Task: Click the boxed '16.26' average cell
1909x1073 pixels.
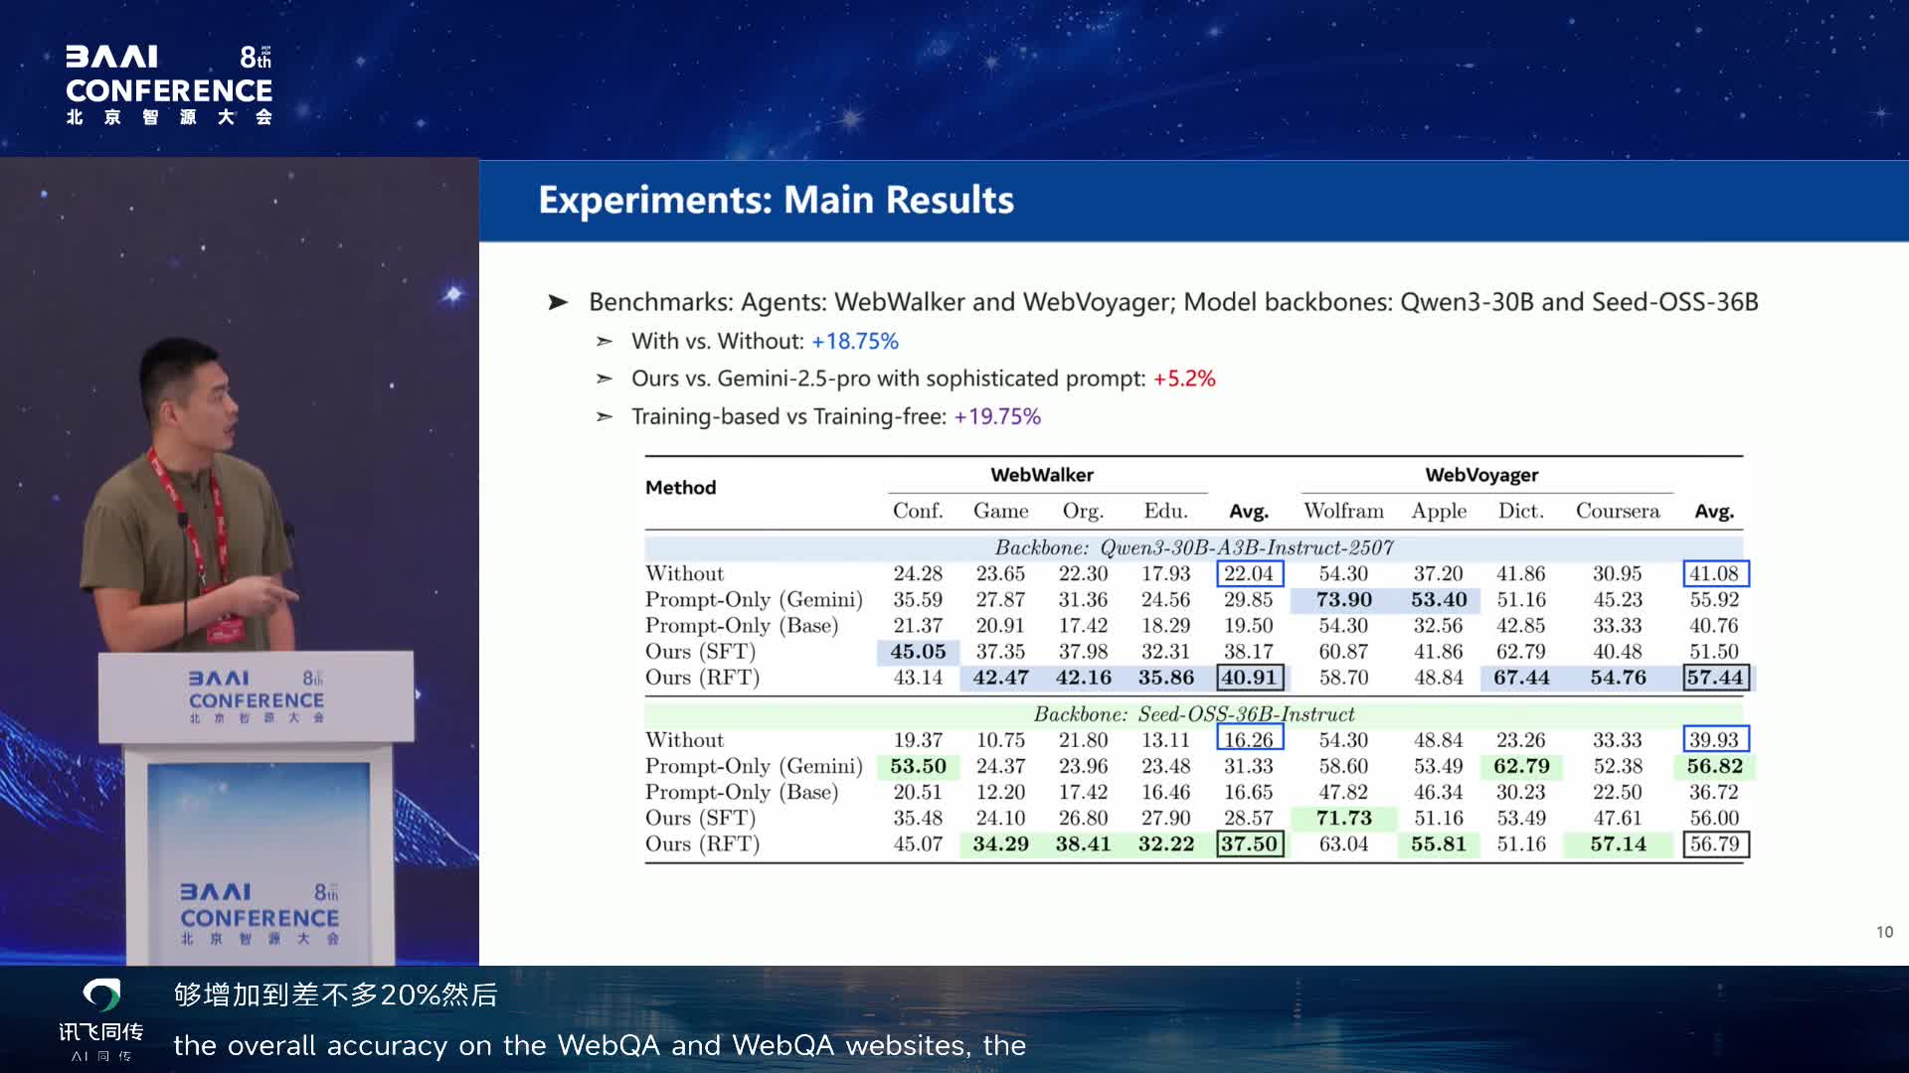Action: (1250, 739)
